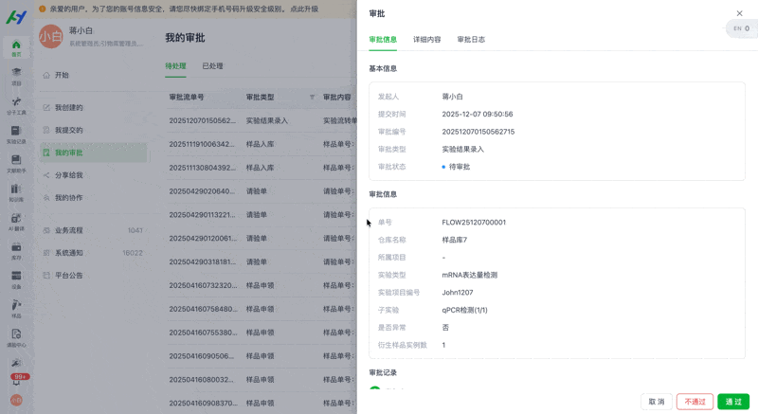
Task: Click 提交时间 value 2025-12-07 09:50:56
Action: (x=478, y=115)
